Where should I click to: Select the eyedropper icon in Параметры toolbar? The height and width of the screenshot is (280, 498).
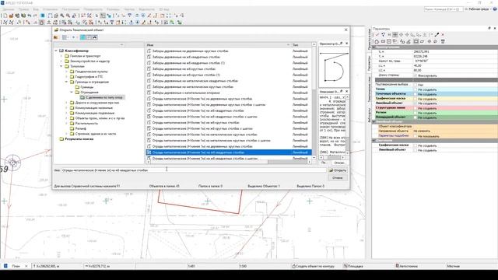pyautogui.click(x=437, y=34)
